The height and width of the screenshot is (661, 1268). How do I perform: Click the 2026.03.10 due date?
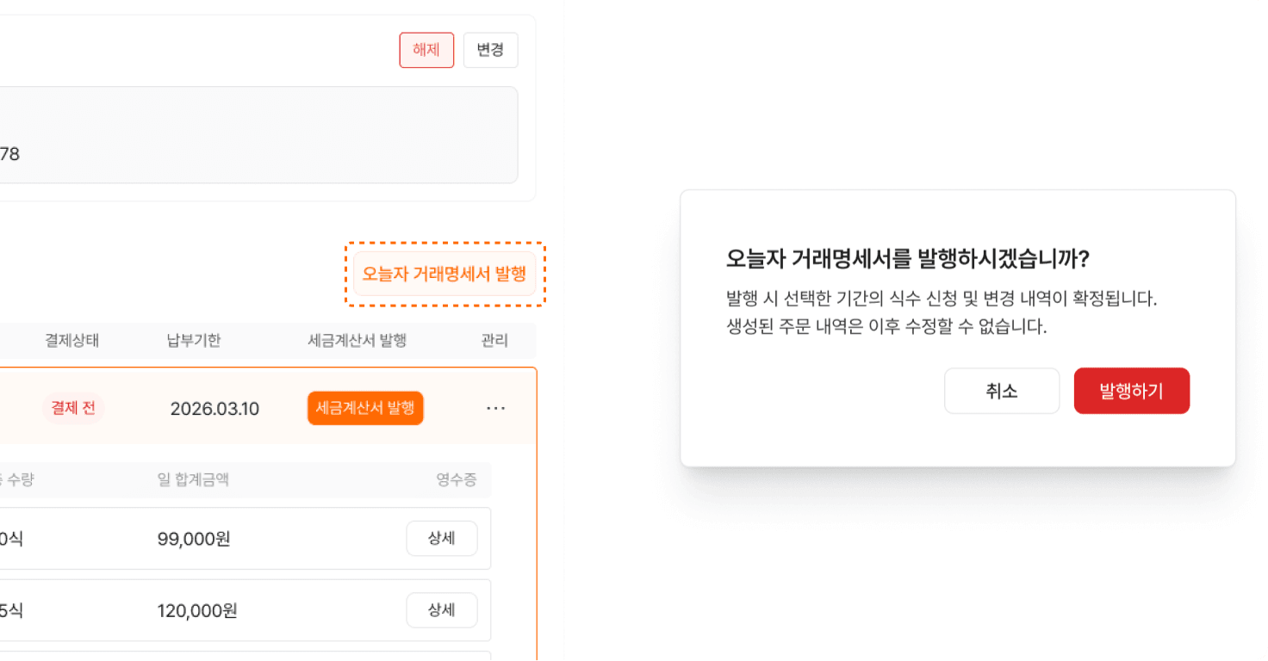tap(214, 409)
